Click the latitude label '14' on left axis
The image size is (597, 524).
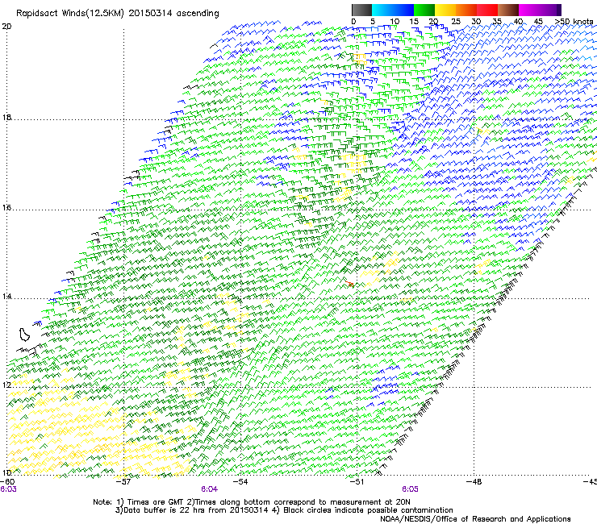pyautogui.click(x=6, y=296)
